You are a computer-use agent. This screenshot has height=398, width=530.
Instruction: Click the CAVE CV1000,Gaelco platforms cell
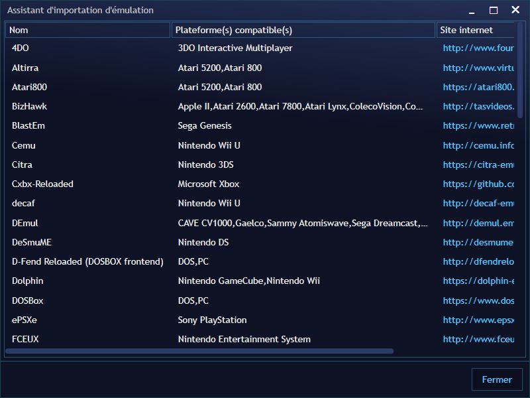303,223
